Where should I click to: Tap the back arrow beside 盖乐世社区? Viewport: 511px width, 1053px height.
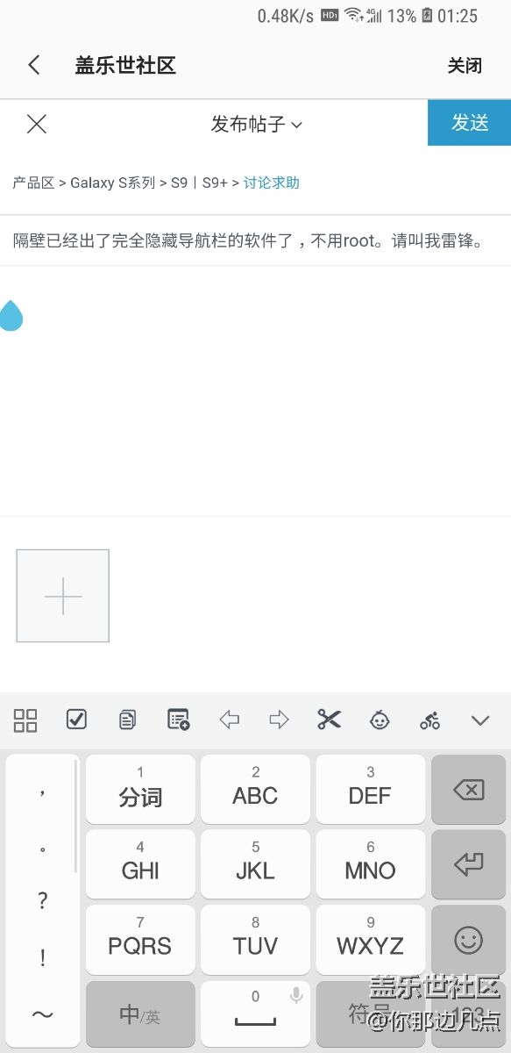coord(33,65)
